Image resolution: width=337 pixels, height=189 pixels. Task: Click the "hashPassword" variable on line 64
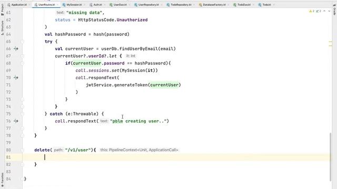(70, 34)
